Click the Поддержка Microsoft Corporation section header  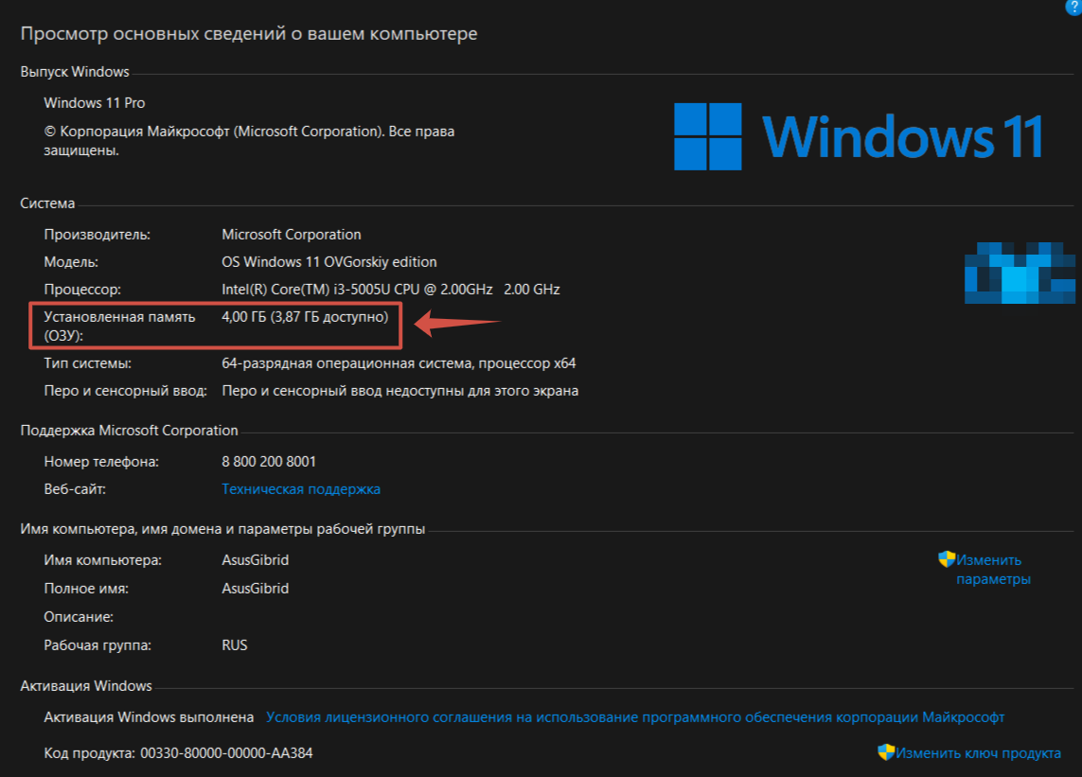coord(129,431)
